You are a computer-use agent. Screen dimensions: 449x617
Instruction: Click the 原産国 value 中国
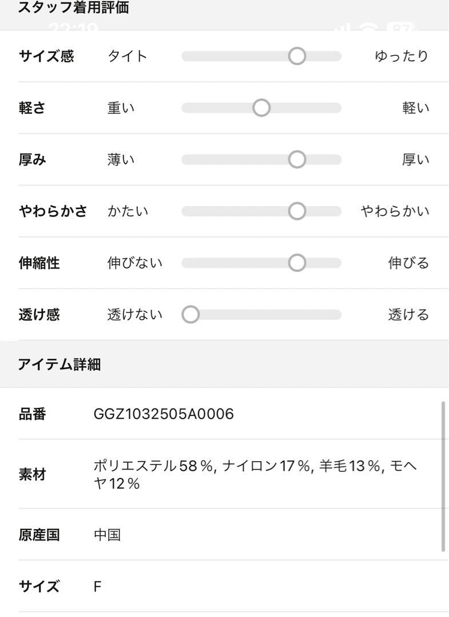click(107, 535)
